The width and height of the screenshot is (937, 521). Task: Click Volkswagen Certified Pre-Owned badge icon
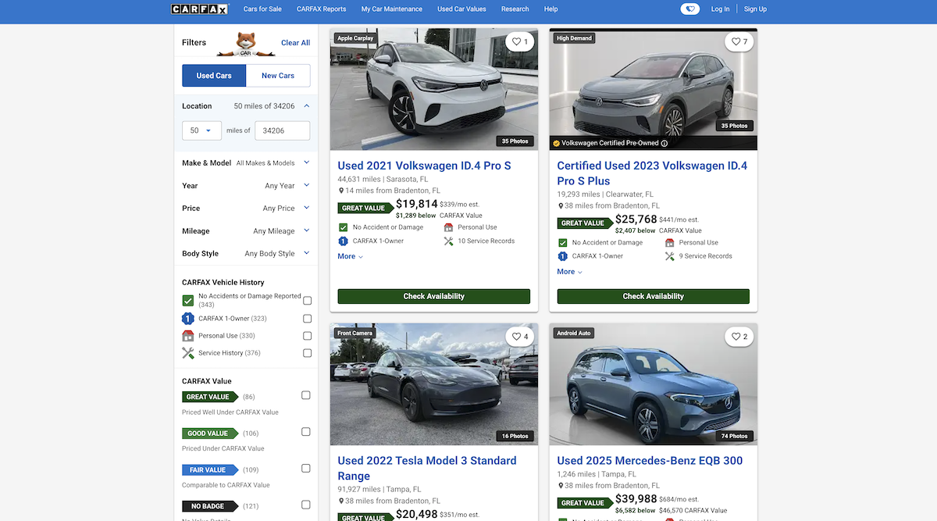[557, 144]
